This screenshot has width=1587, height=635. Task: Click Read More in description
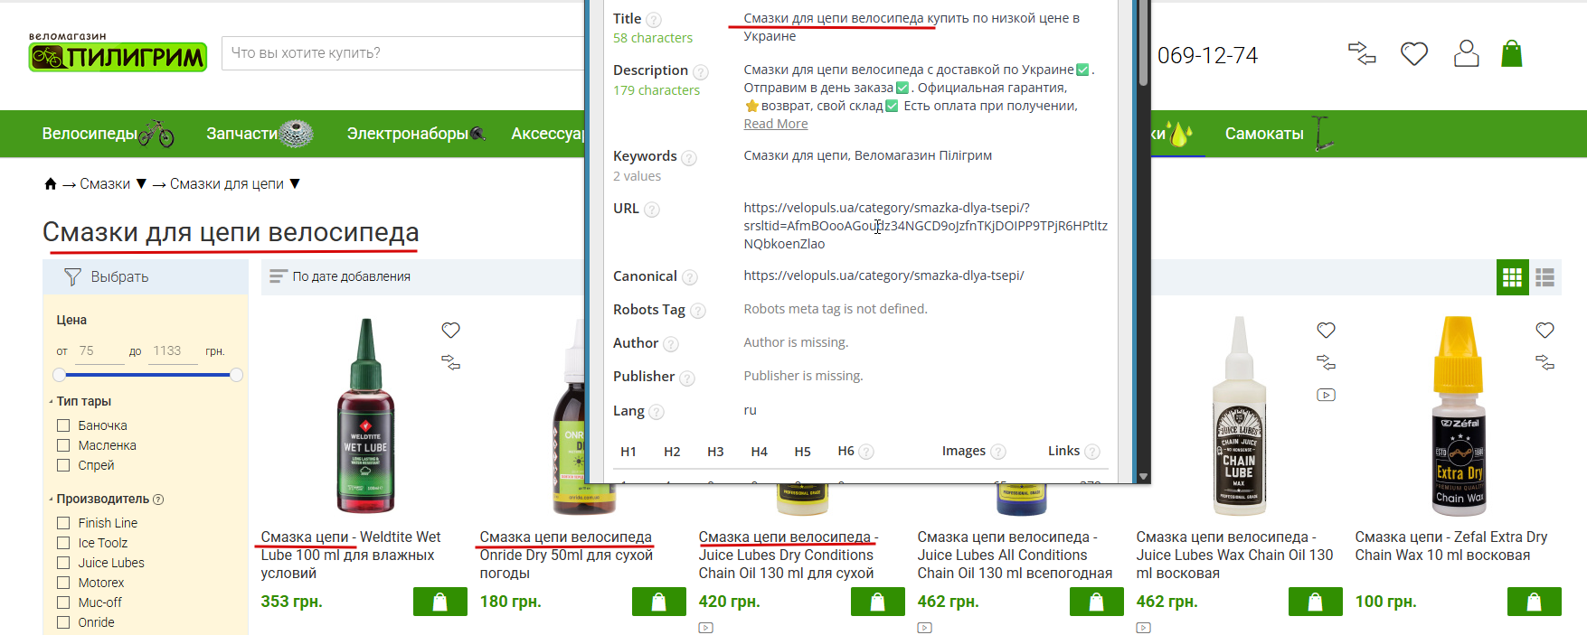[776, 125]
